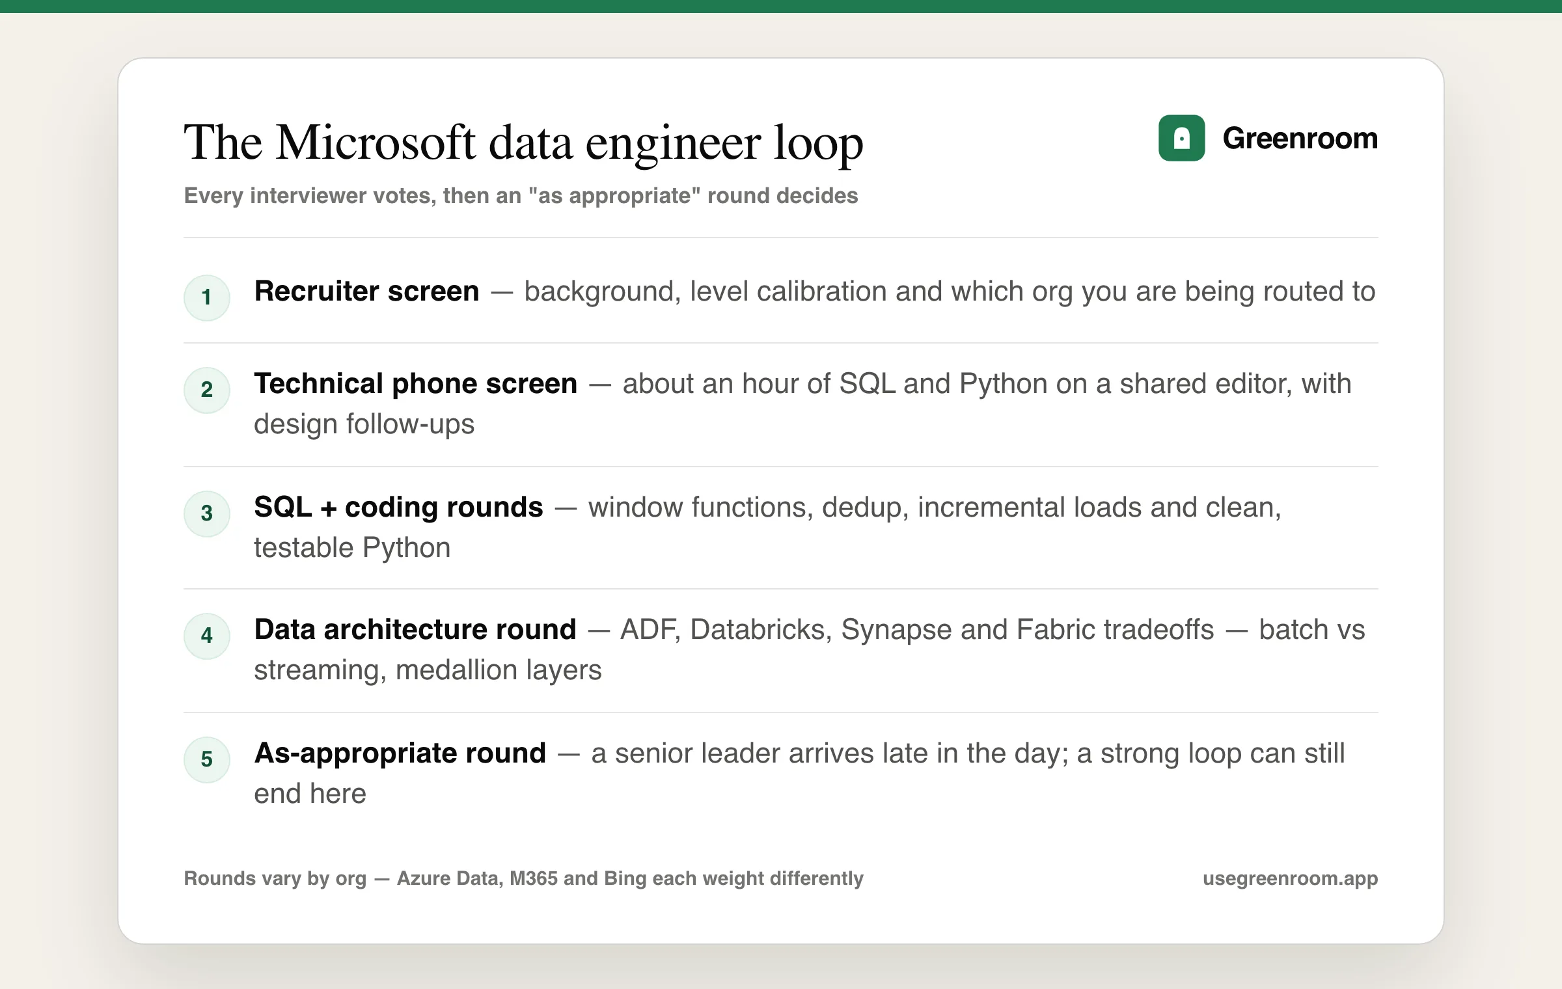Click the text 'design follow-ups'
The width and height of the screenshot is (1562, 989).
(364, 424)
